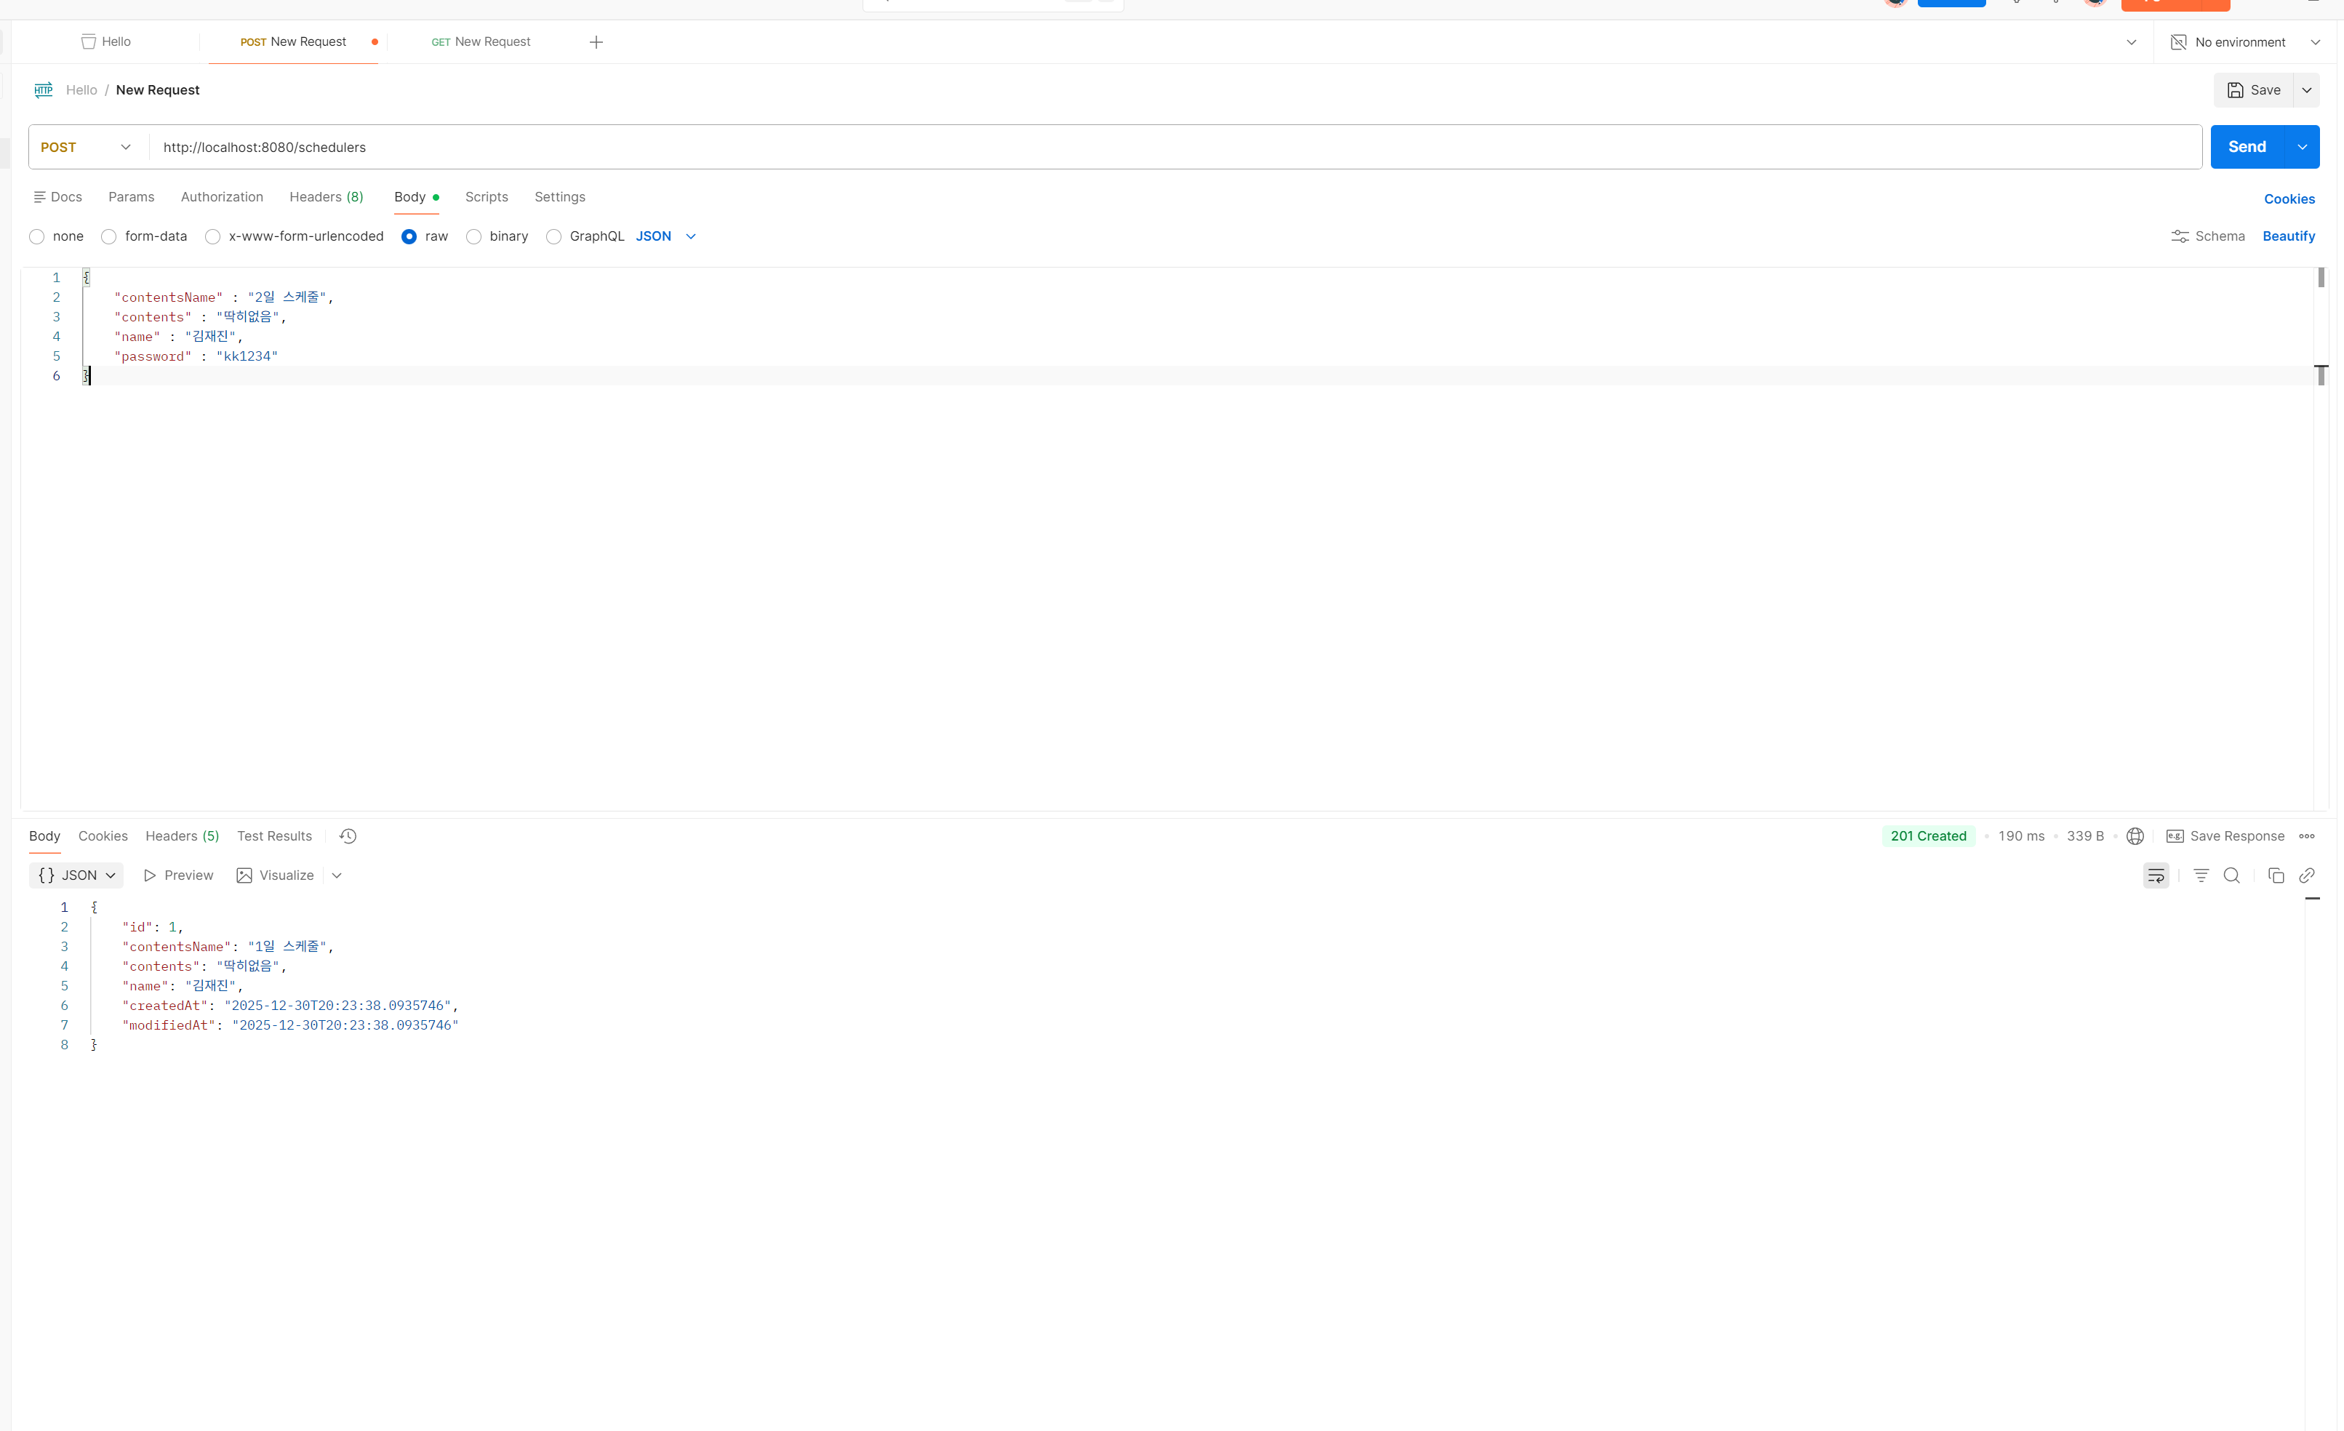Viewport: 2344px width, 1431px height.
Task: Copy response body to clipboard
Action: pos(2276,875)
